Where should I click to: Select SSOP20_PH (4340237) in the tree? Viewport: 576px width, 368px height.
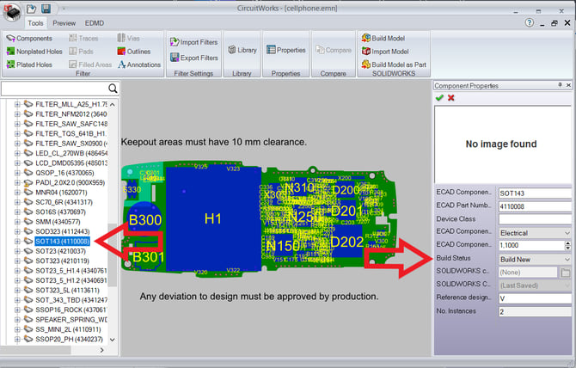point(69,339)
